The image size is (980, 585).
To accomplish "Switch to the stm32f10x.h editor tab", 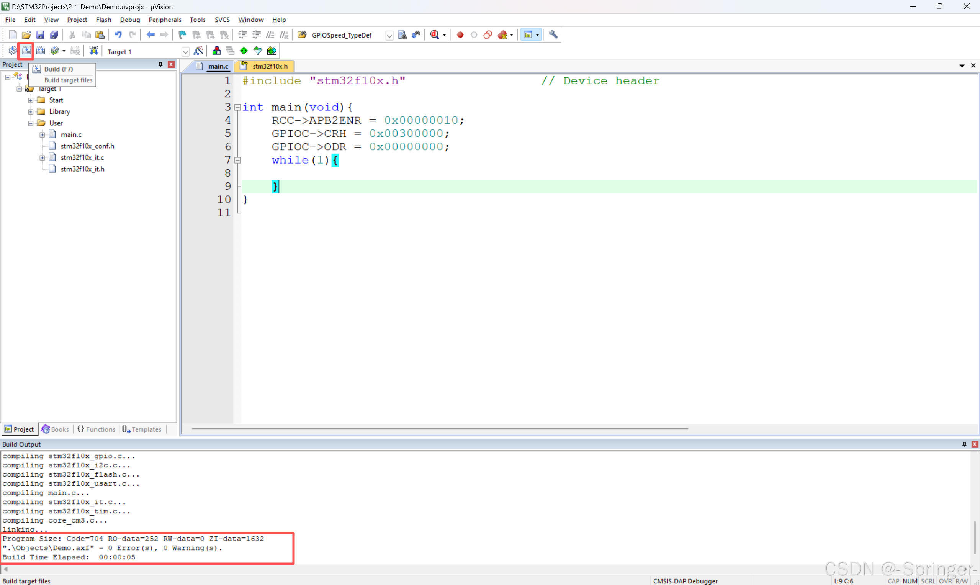I will (270, 66).
